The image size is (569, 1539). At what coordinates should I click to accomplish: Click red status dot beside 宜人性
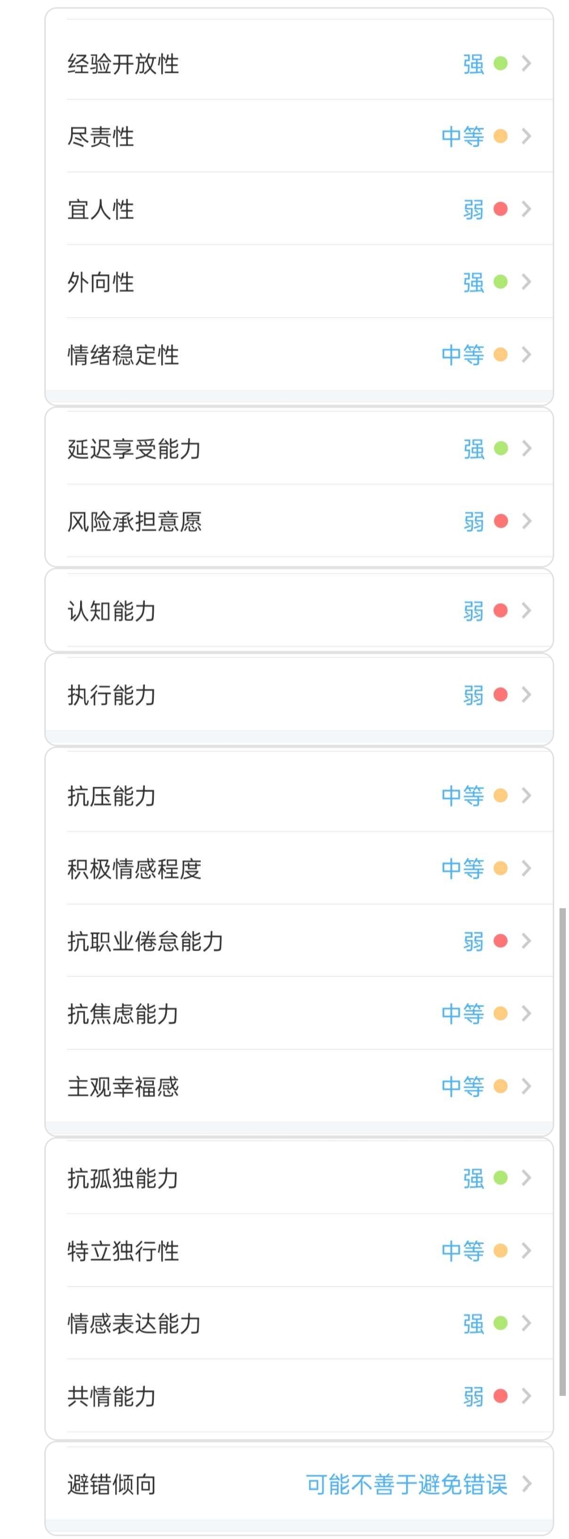[x=501, y=209]
